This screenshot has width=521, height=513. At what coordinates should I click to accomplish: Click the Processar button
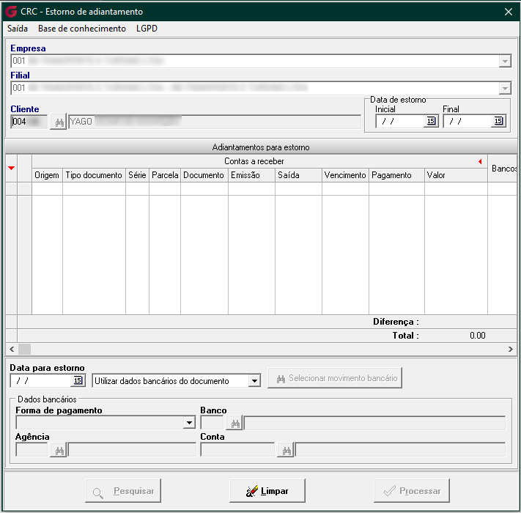point(411,491)
